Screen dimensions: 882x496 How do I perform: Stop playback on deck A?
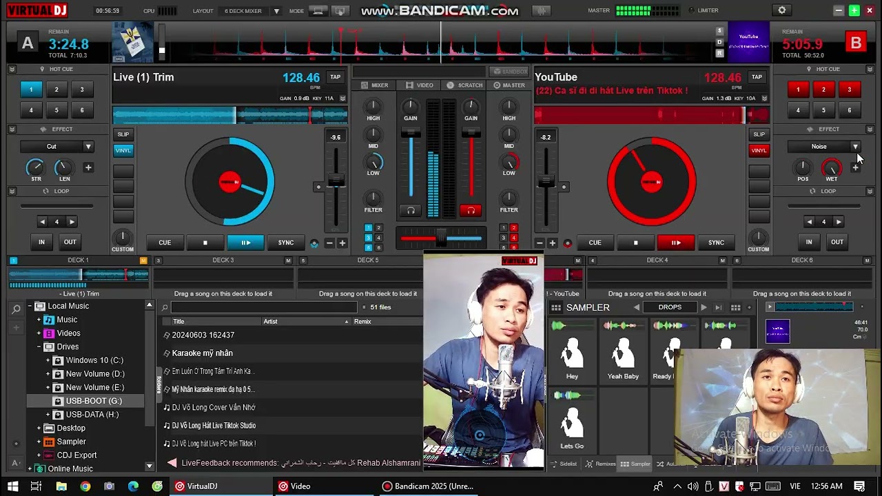pyautogui.click(x=205, y=242)
